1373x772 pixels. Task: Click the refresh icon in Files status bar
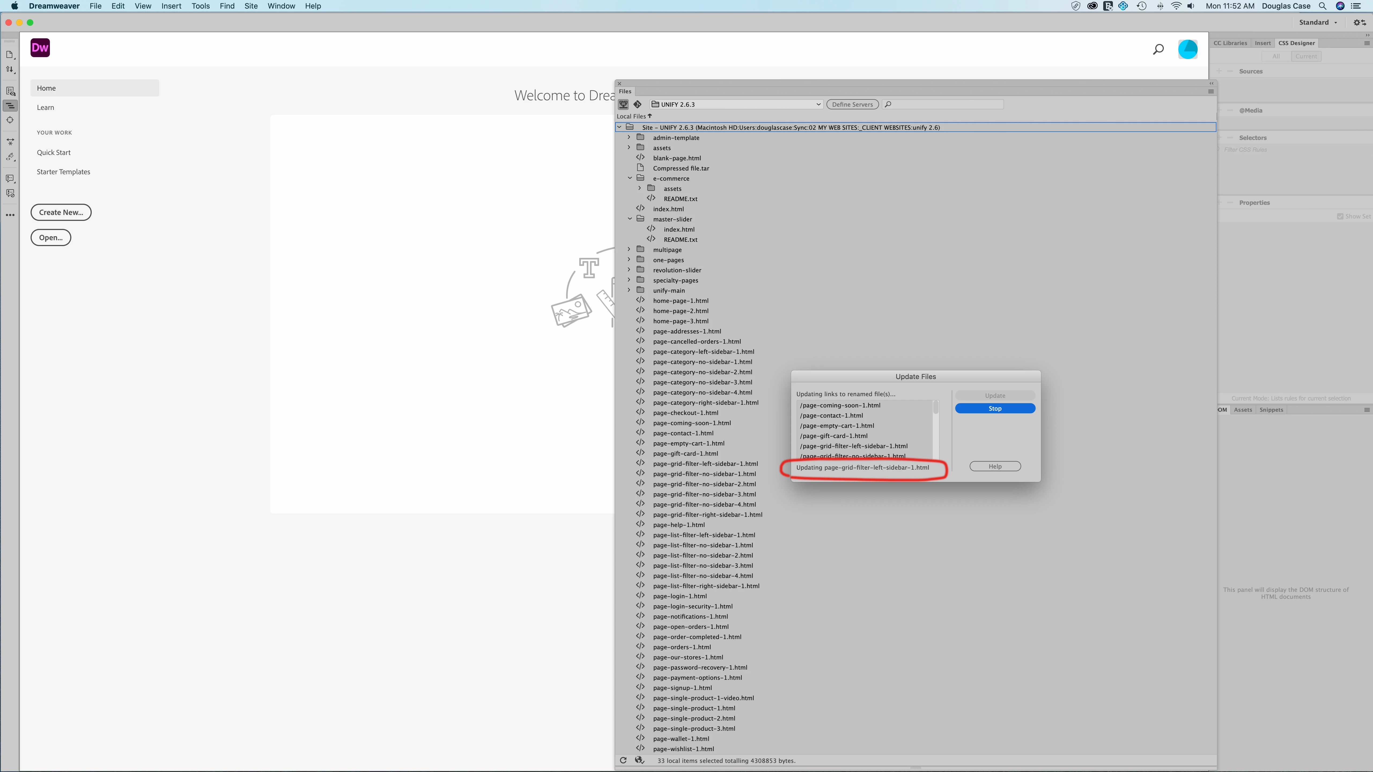pos(622,760)
